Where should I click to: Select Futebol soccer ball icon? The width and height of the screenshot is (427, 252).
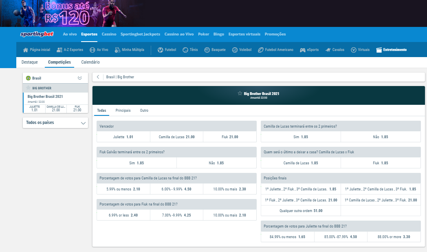pyautogui.click(x=161, y=50)
